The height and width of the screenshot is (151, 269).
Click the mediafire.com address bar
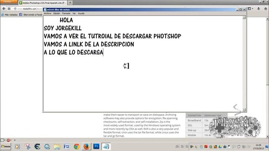(x=27, y=9)
